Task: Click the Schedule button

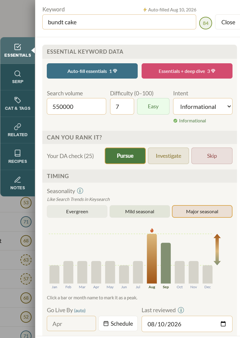Action: click(118, 324)
